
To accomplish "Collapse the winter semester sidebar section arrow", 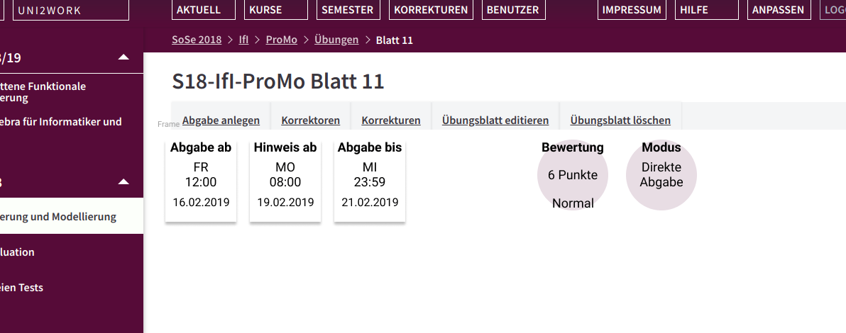I will pyautogui.click(x=123, y=57).
